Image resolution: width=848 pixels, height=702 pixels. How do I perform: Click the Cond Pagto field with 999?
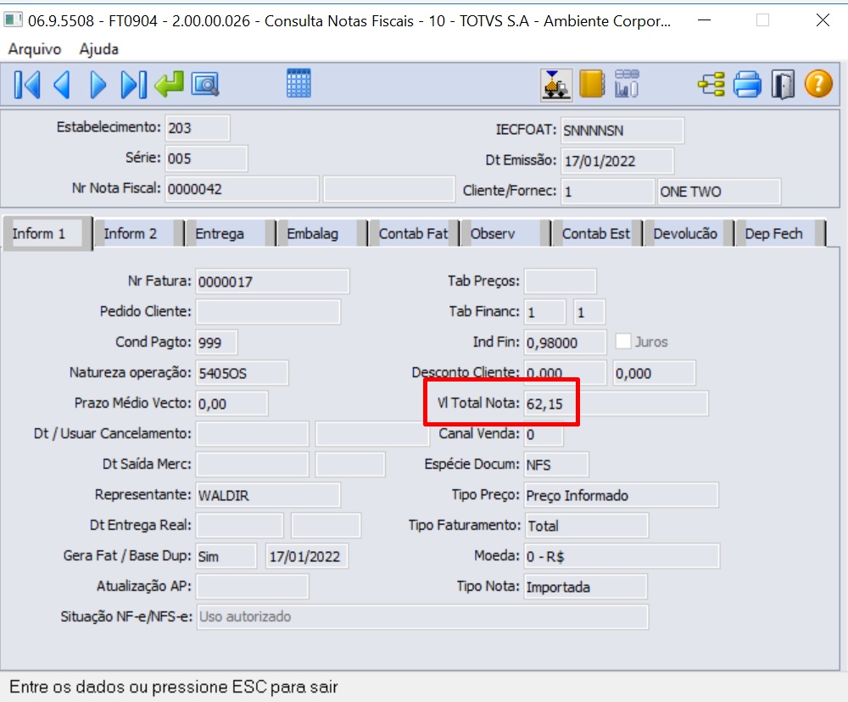pos(217,343)
